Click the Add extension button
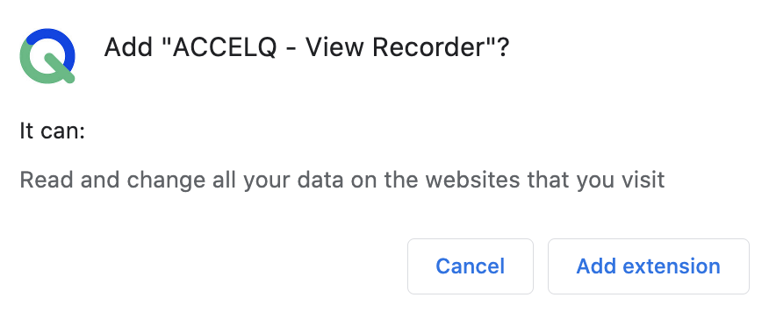The height and width of the screenshot is (319, 769). 649,266
